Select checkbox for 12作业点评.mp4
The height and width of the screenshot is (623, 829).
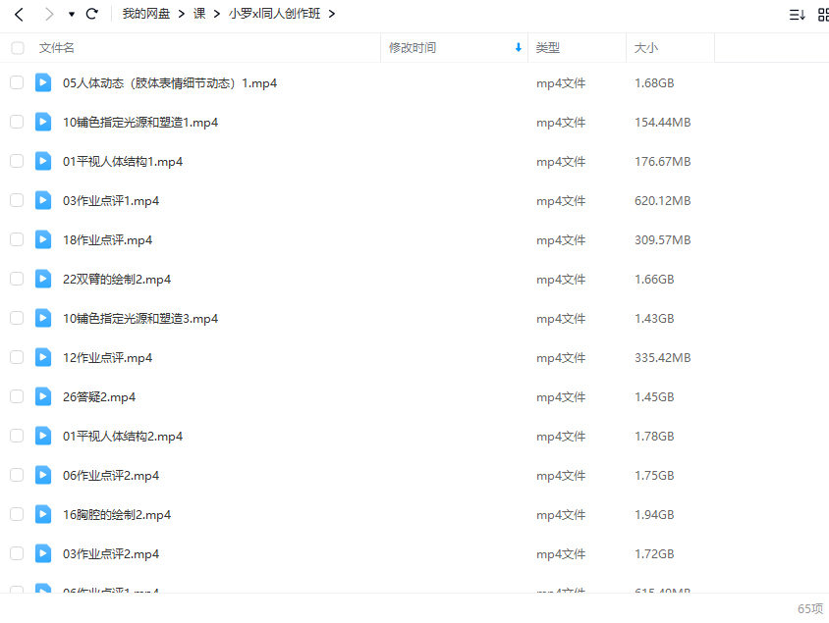[17, 357]
